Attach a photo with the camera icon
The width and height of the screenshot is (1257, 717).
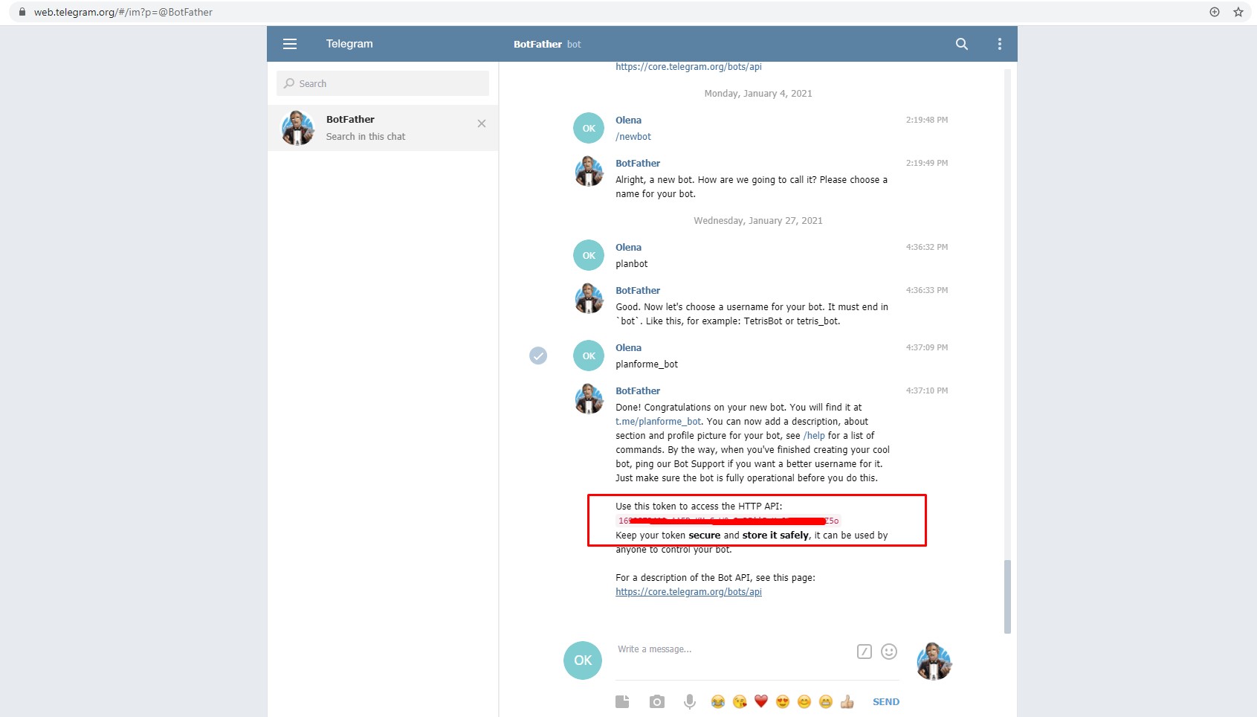656,701
